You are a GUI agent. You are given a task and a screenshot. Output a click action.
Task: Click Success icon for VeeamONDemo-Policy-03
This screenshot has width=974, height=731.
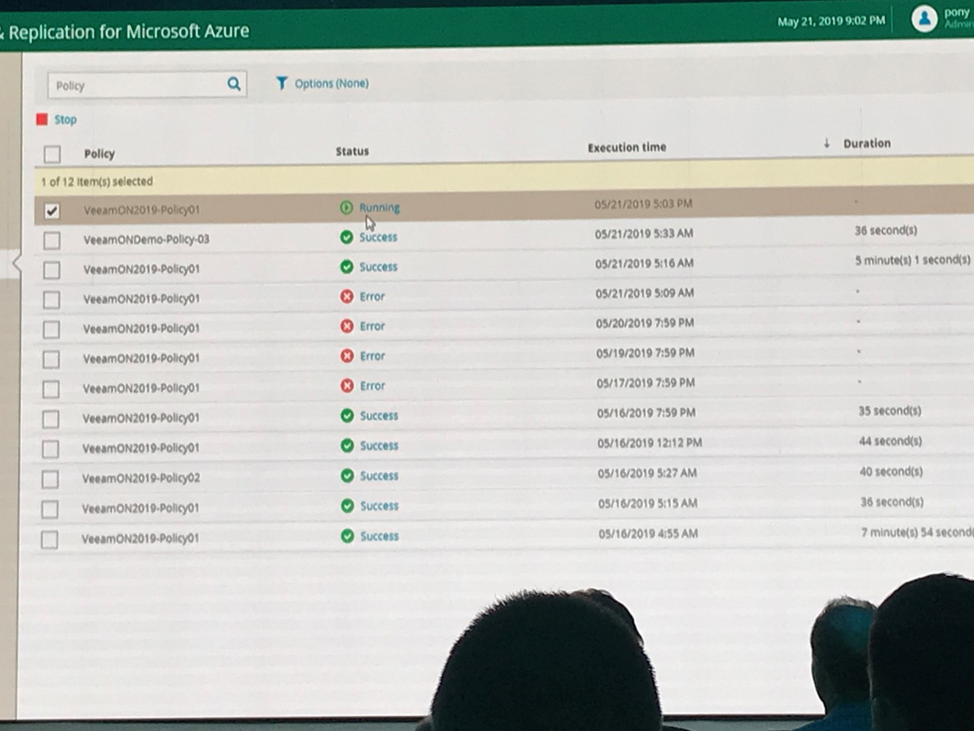click(x=347, y=237)
